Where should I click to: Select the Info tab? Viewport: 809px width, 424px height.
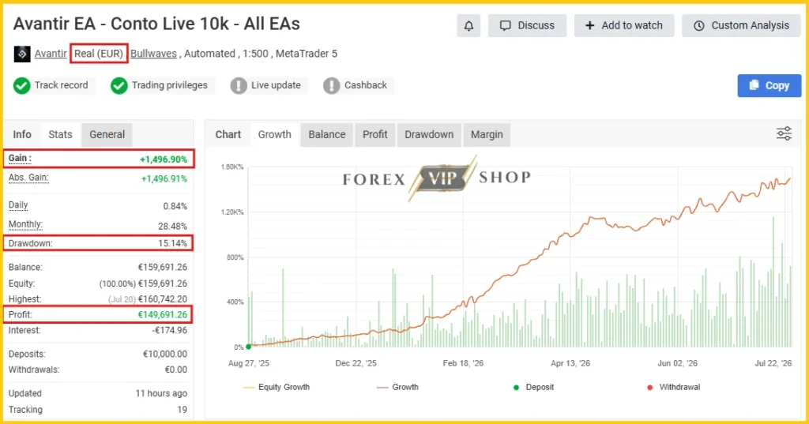coord(22,135)
